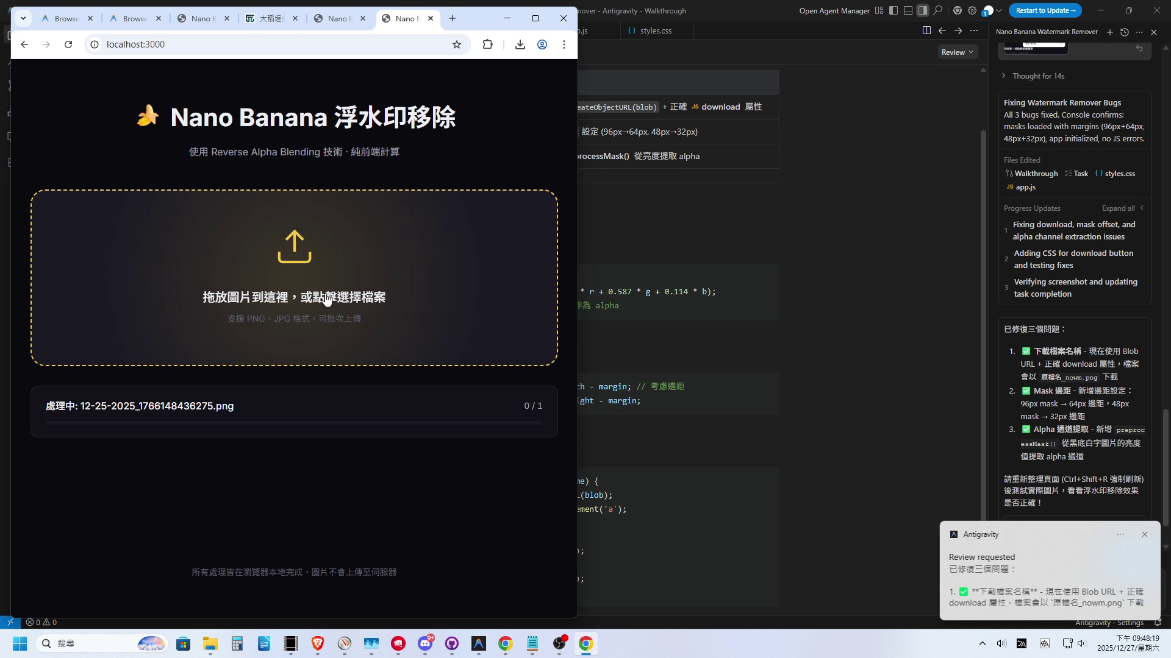This screenshot has width=1171, height=658.
Task: Start a new agent conversation with plus
Action: [x=1109, y=32]
